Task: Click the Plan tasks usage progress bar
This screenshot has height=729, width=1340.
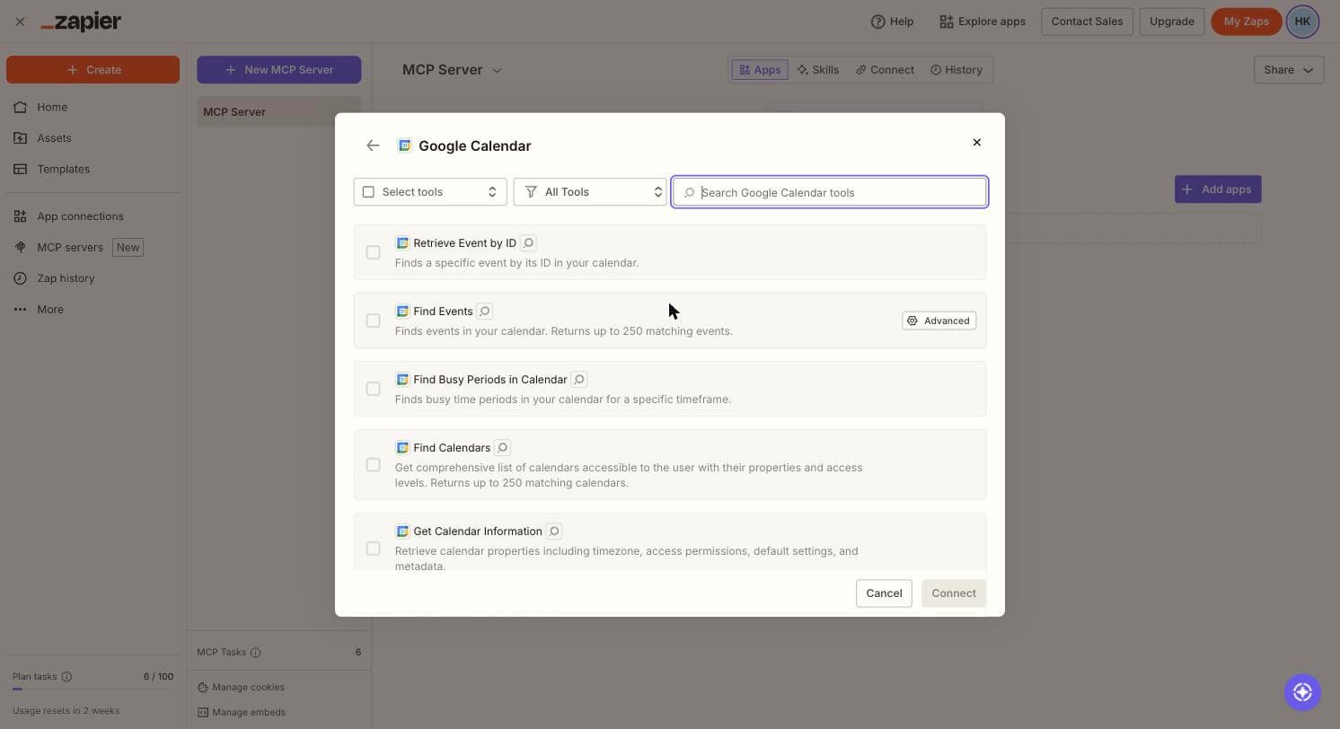Action: click(93, 689)
